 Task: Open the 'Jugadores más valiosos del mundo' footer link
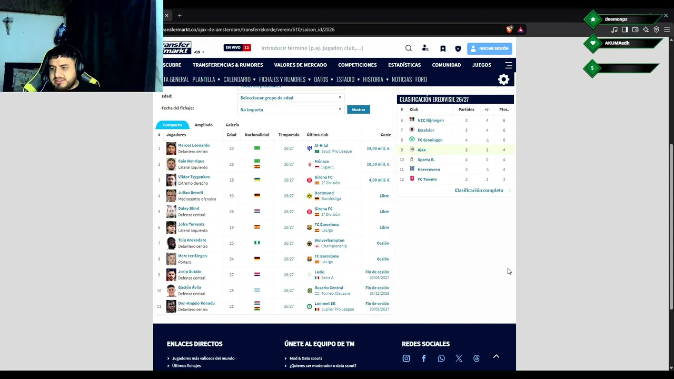point(203,358)
